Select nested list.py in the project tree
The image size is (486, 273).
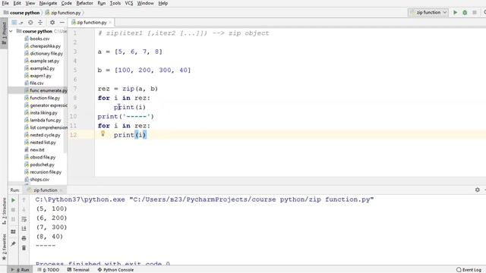point(43,143)
